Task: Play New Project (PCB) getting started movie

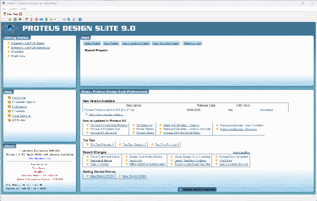Action: pyautogui.click(x=102, y=176)
